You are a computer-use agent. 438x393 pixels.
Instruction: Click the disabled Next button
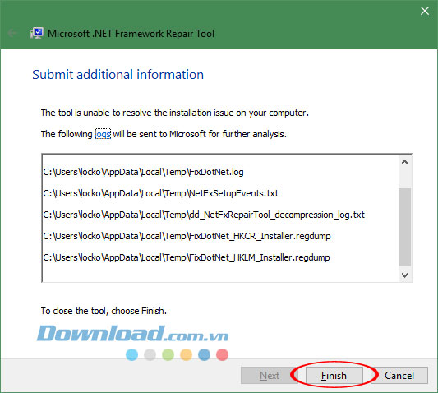tap(270, 376)
